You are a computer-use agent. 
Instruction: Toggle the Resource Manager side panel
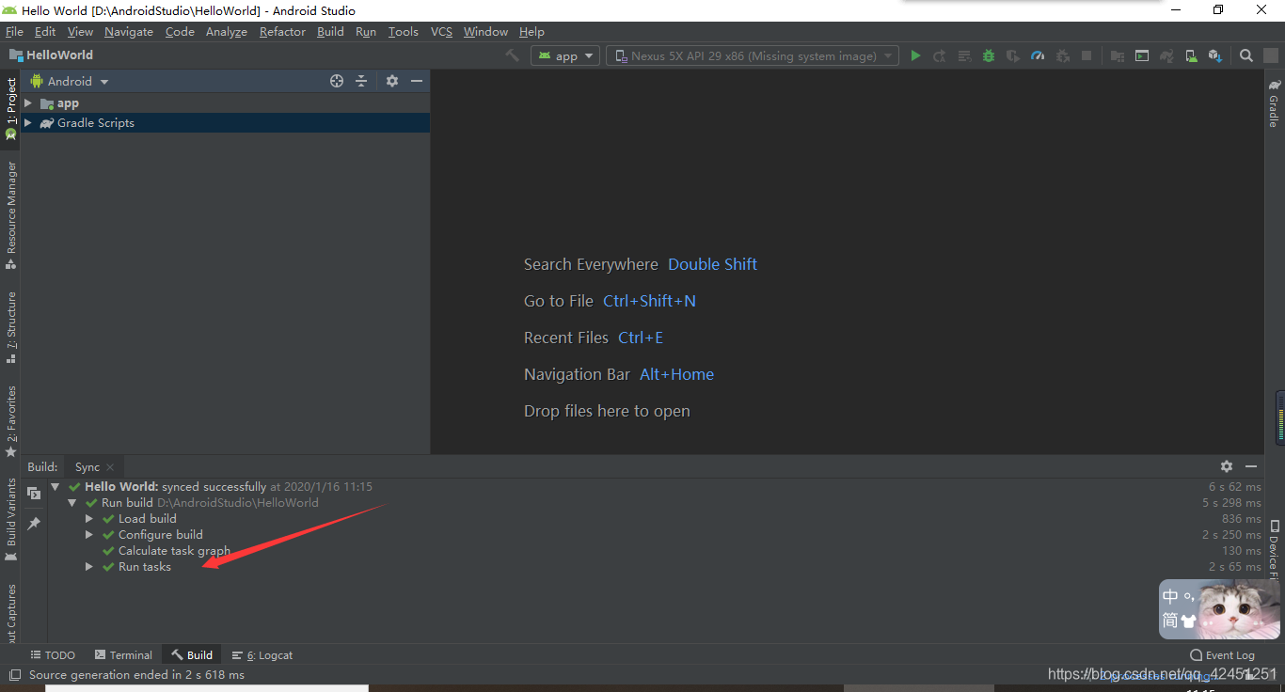(10, 214)
